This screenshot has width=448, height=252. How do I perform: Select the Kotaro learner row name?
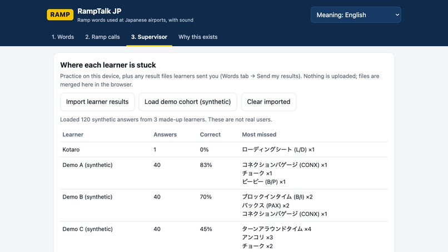click(x=71, y=150)
